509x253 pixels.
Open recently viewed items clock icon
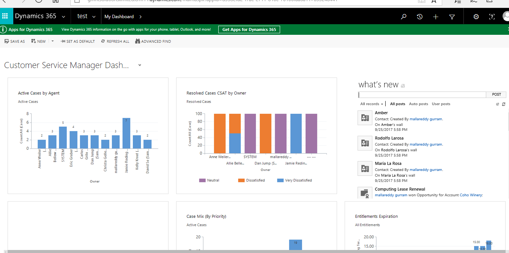pos(419,17)
